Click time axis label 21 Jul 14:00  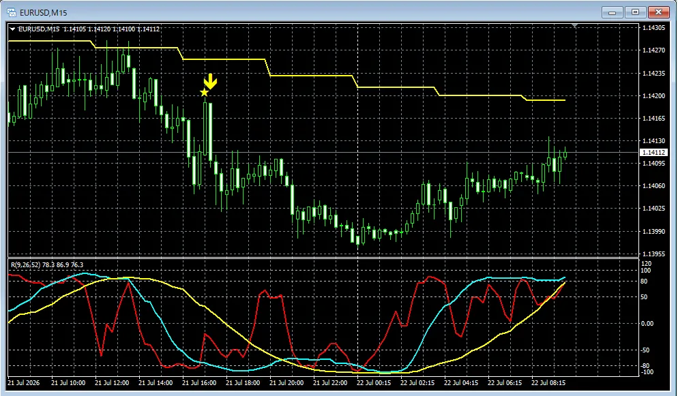[156, 382]
